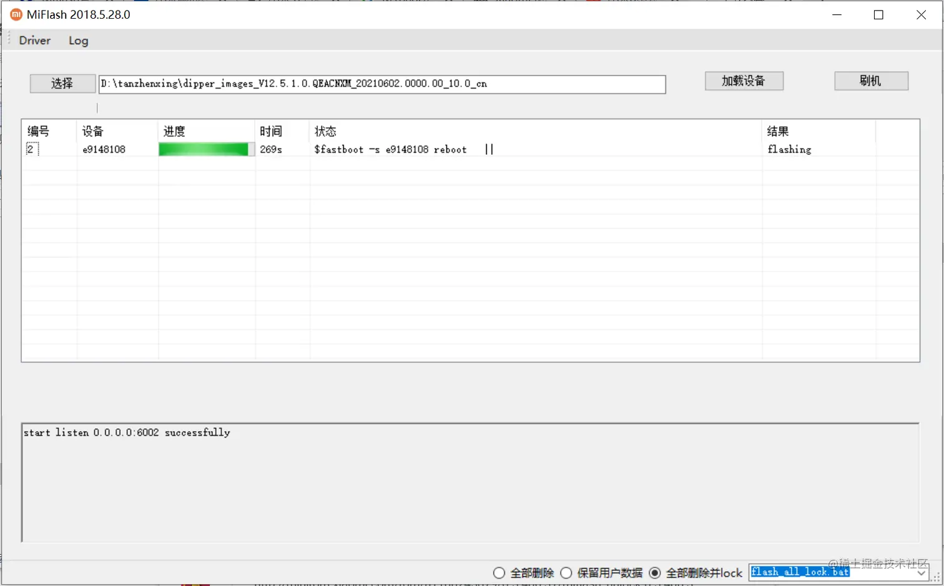This screenshot has width=944, height=586.
Task: Click the 269s elapsed time cell
Action: coord(271,149)
